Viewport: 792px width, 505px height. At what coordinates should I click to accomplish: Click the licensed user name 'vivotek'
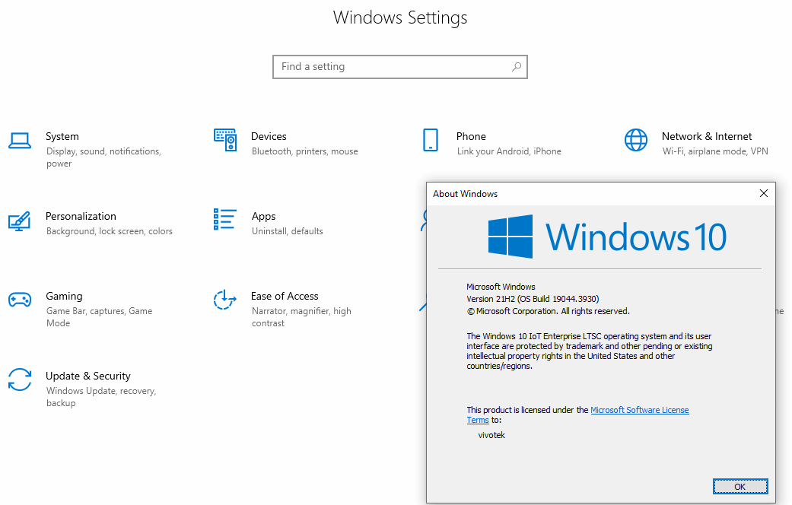(491, 435)
